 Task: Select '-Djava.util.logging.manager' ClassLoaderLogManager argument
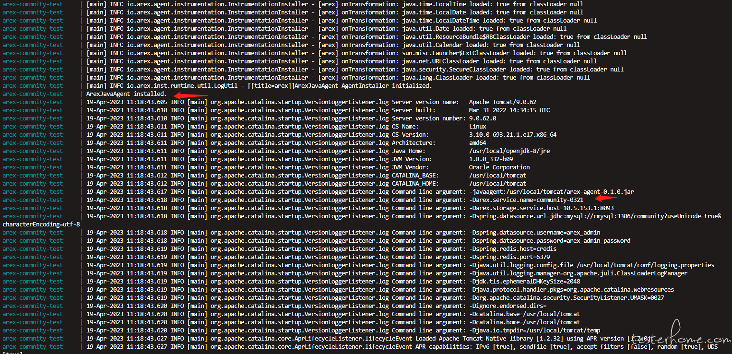pos(579,273)
